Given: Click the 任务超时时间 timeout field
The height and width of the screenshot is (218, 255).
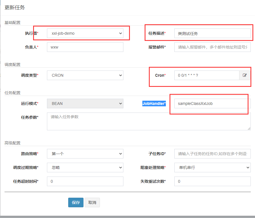Looking at the screenshot, I should pyautogui.click(x=85, y=181).
